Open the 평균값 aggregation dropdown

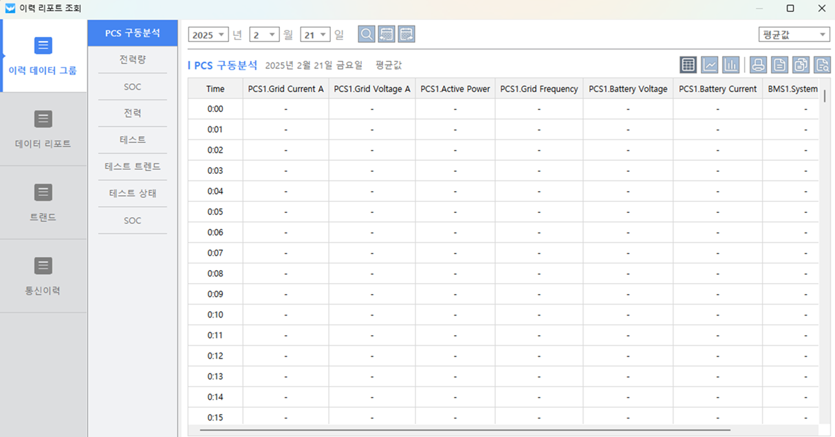coord(794,35)
